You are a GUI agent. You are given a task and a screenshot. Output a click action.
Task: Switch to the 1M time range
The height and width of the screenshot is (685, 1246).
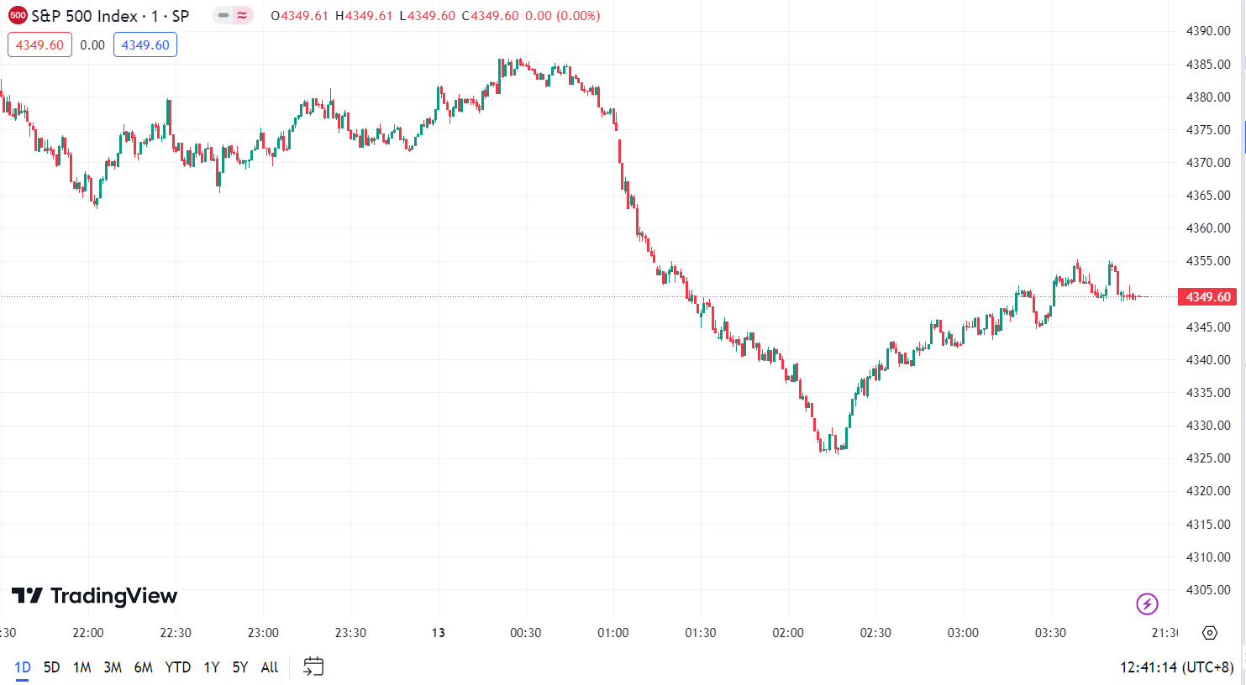(x=81, y=667)
